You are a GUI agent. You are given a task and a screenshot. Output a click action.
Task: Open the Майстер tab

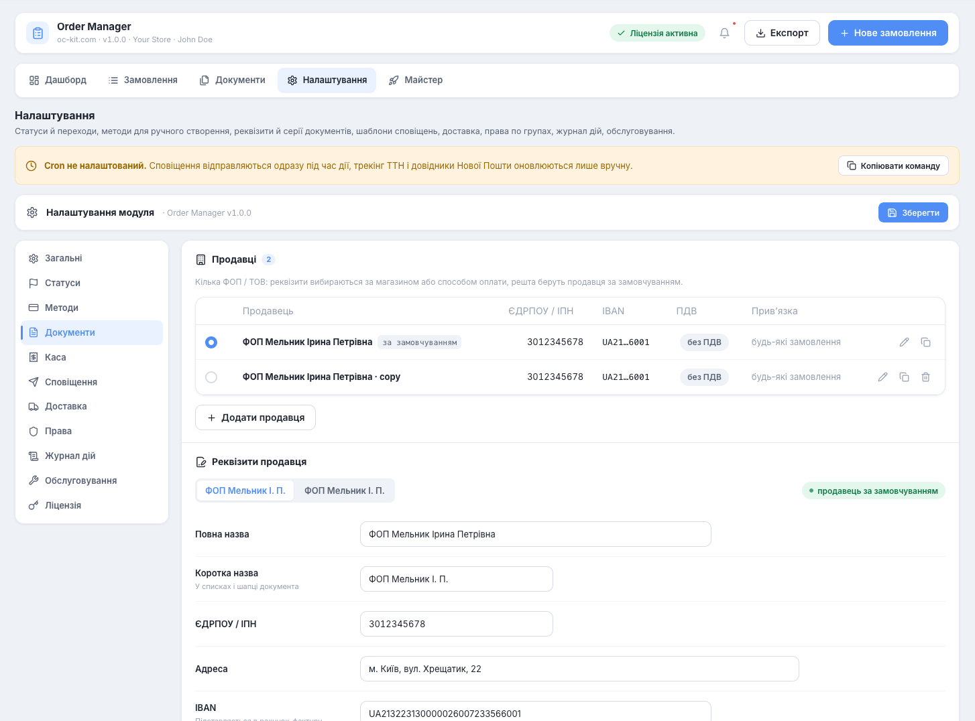[x=416, y=80]
